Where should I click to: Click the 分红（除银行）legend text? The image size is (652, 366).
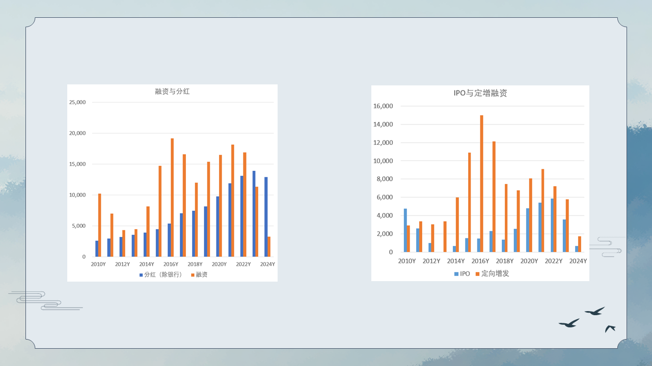tap(162, 275)
